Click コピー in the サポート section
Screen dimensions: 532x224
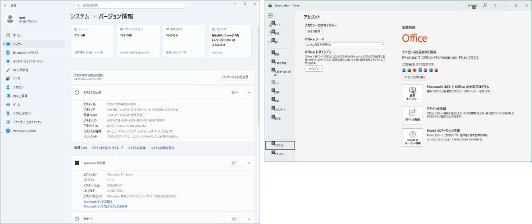pyautogui.click(x=234, y=219)
